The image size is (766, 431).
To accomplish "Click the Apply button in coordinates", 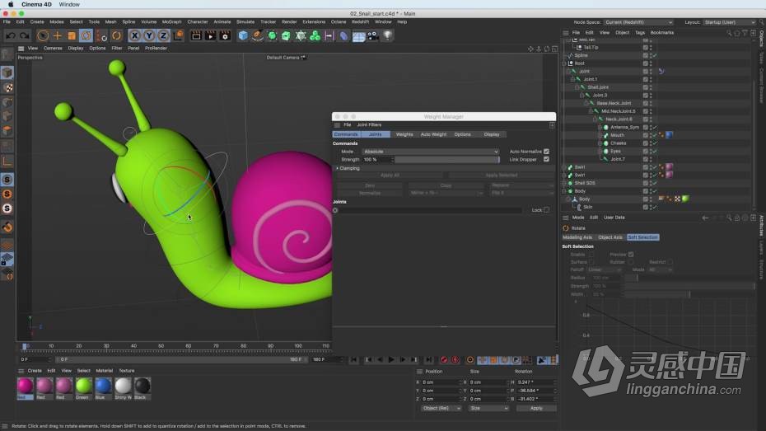I will pyautogui.click(x=536, y=408).
